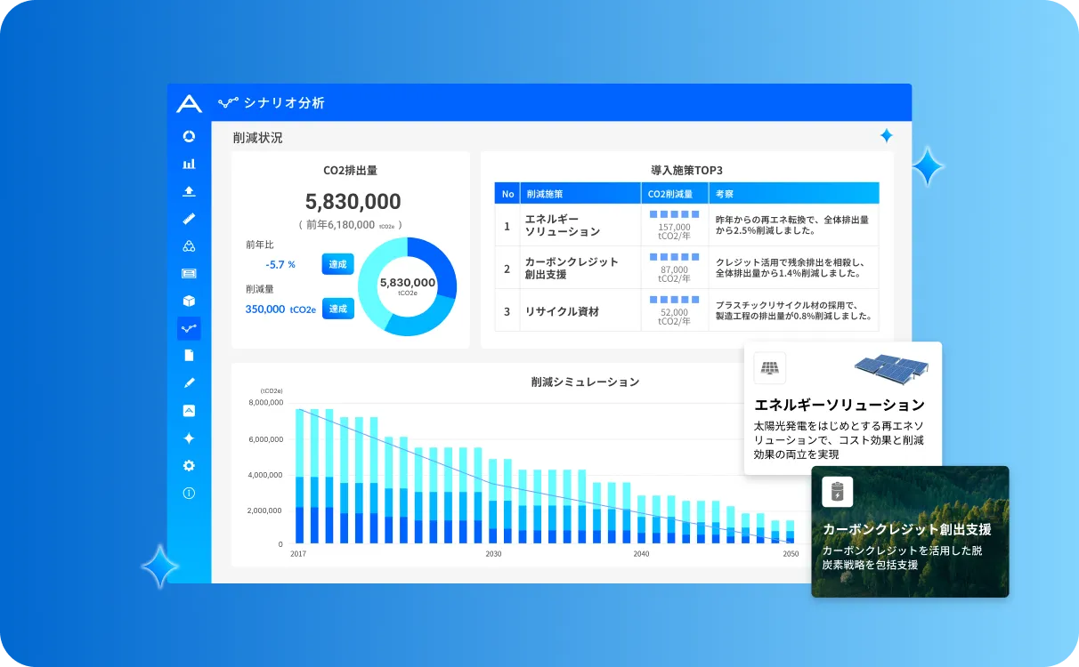This screenshot has height=667, width=1079.
Task: Click the sparkle icon in the sidebar
Action: tap(189, 438)
